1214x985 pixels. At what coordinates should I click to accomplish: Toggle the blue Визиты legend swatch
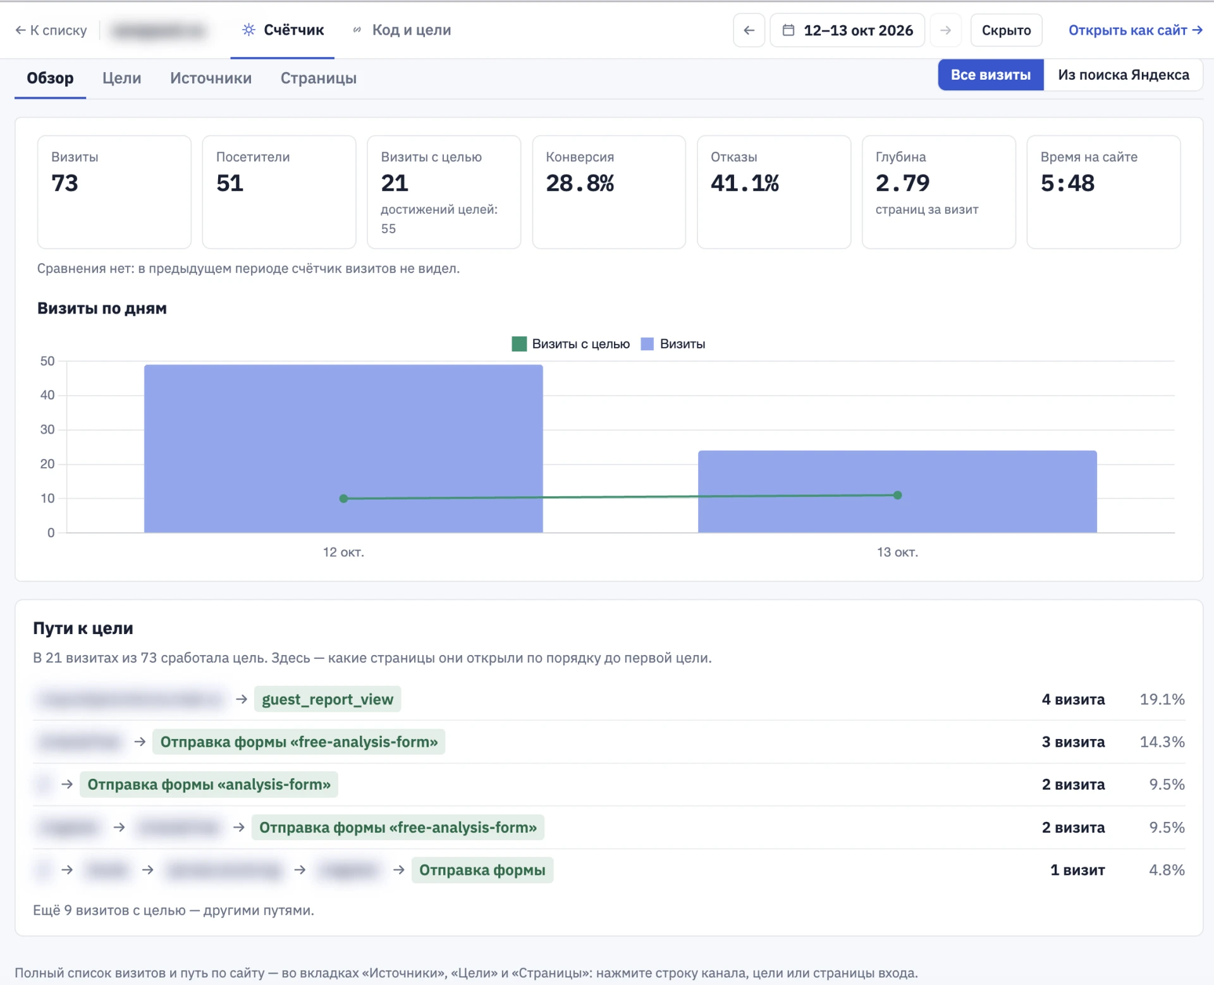click(647, 344)
